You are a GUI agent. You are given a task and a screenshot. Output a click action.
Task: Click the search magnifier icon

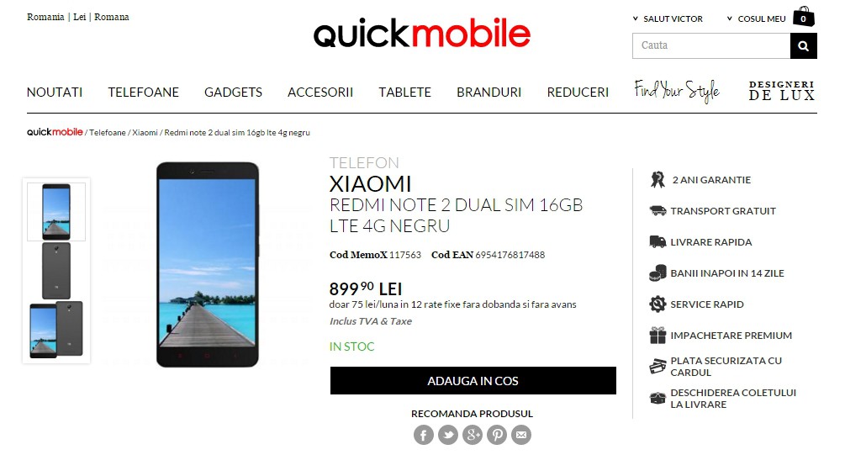pyautogui.click(x=803, y=45)
